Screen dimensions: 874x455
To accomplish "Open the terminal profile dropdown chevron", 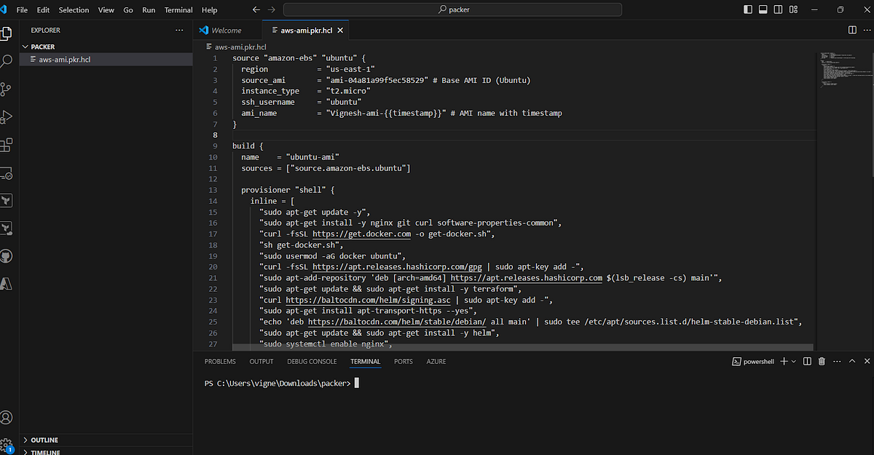I will 793,361.
